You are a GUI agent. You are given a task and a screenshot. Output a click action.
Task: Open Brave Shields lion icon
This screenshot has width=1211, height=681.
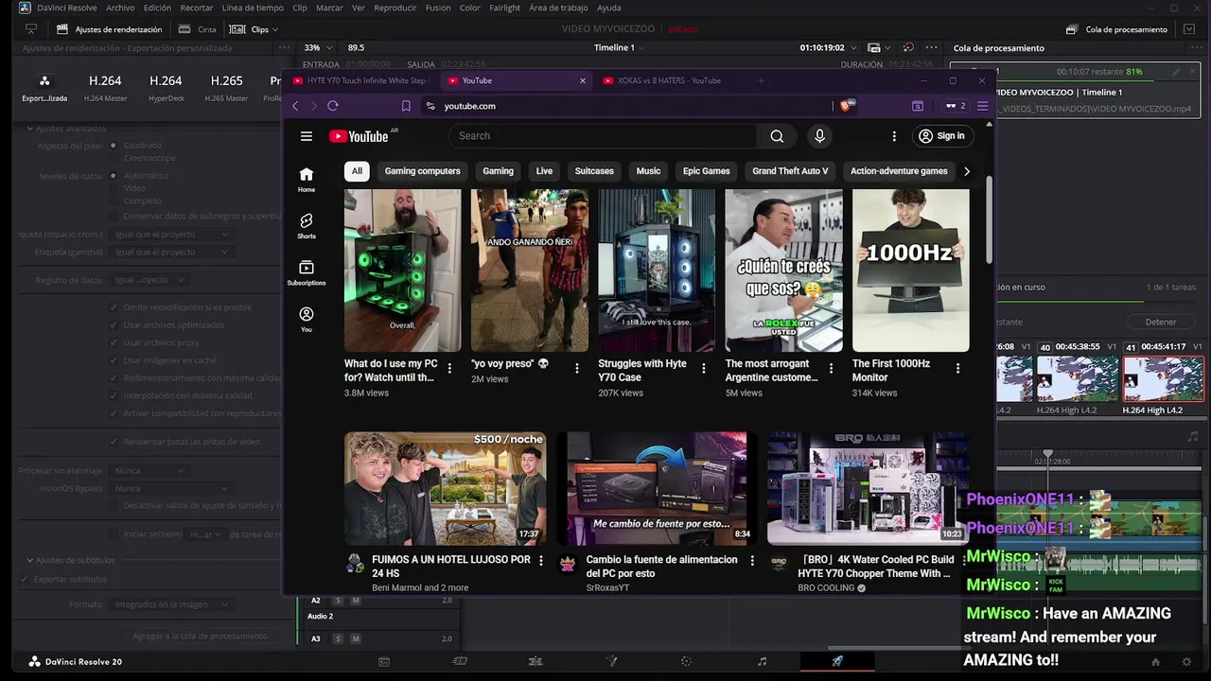846,106
